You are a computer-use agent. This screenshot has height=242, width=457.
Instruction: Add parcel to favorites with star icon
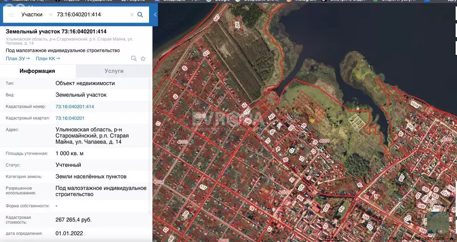coord(143,58)
